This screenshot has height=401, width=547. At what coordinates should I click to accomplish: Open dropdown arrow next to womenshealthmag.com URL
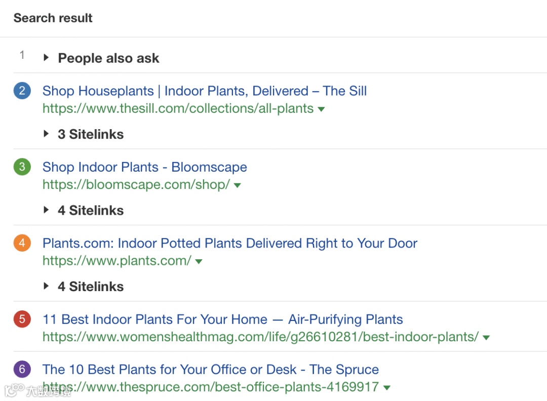486,338
